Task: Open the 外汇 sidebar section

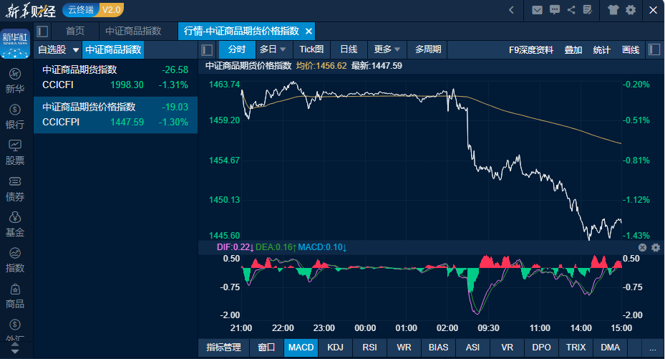Action: pyautogui.click(x=15, y=330)
